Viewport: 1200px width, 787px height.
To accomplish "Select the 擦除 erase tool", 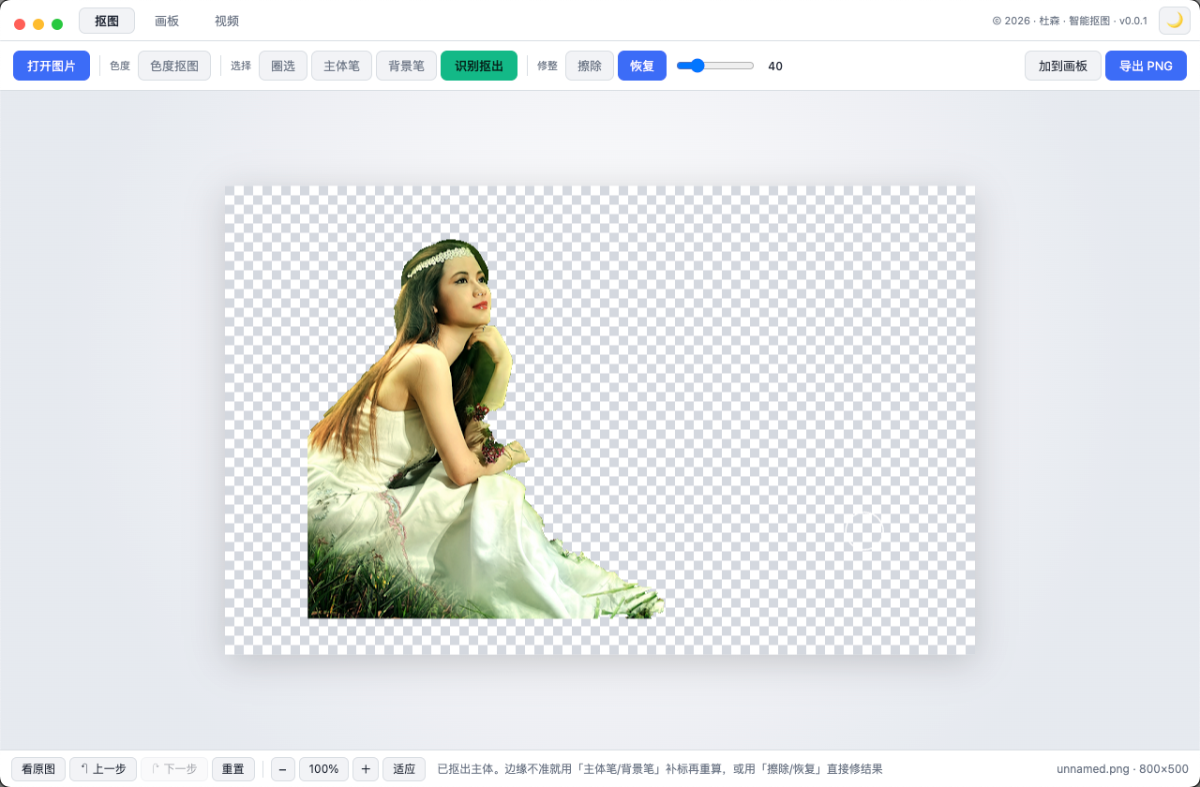I will 590,66.
